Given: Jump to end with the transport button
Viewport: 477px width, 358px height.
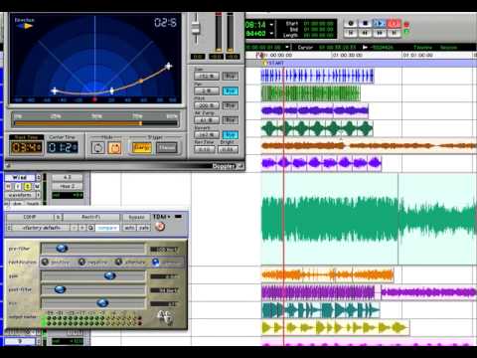Looking at the screenshot, I should pyautogui.click(x=394, y=33).
